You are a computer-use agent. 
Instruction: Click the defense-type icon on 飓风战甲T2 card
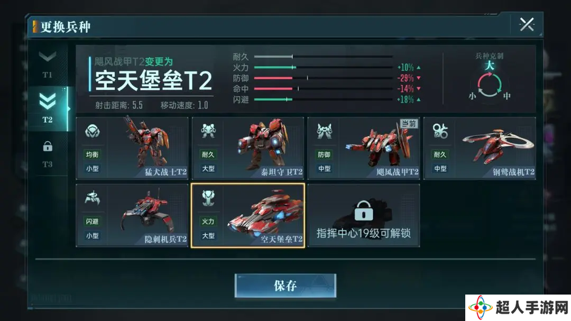point(324,131)
